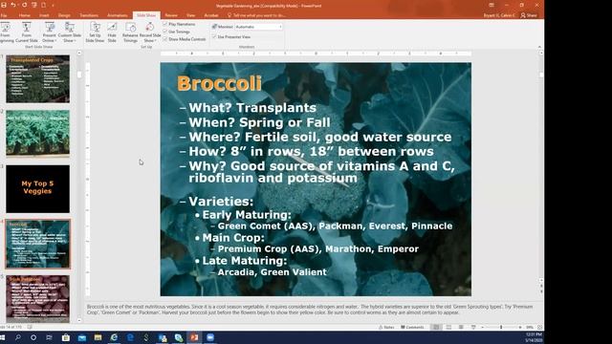This screenshot has width=612, height=344.
Task: Undo the last action
Action: [13, 5]
